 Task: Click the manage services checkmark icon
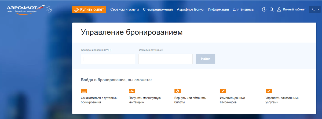pyautogui.click(x=269, y=91)
